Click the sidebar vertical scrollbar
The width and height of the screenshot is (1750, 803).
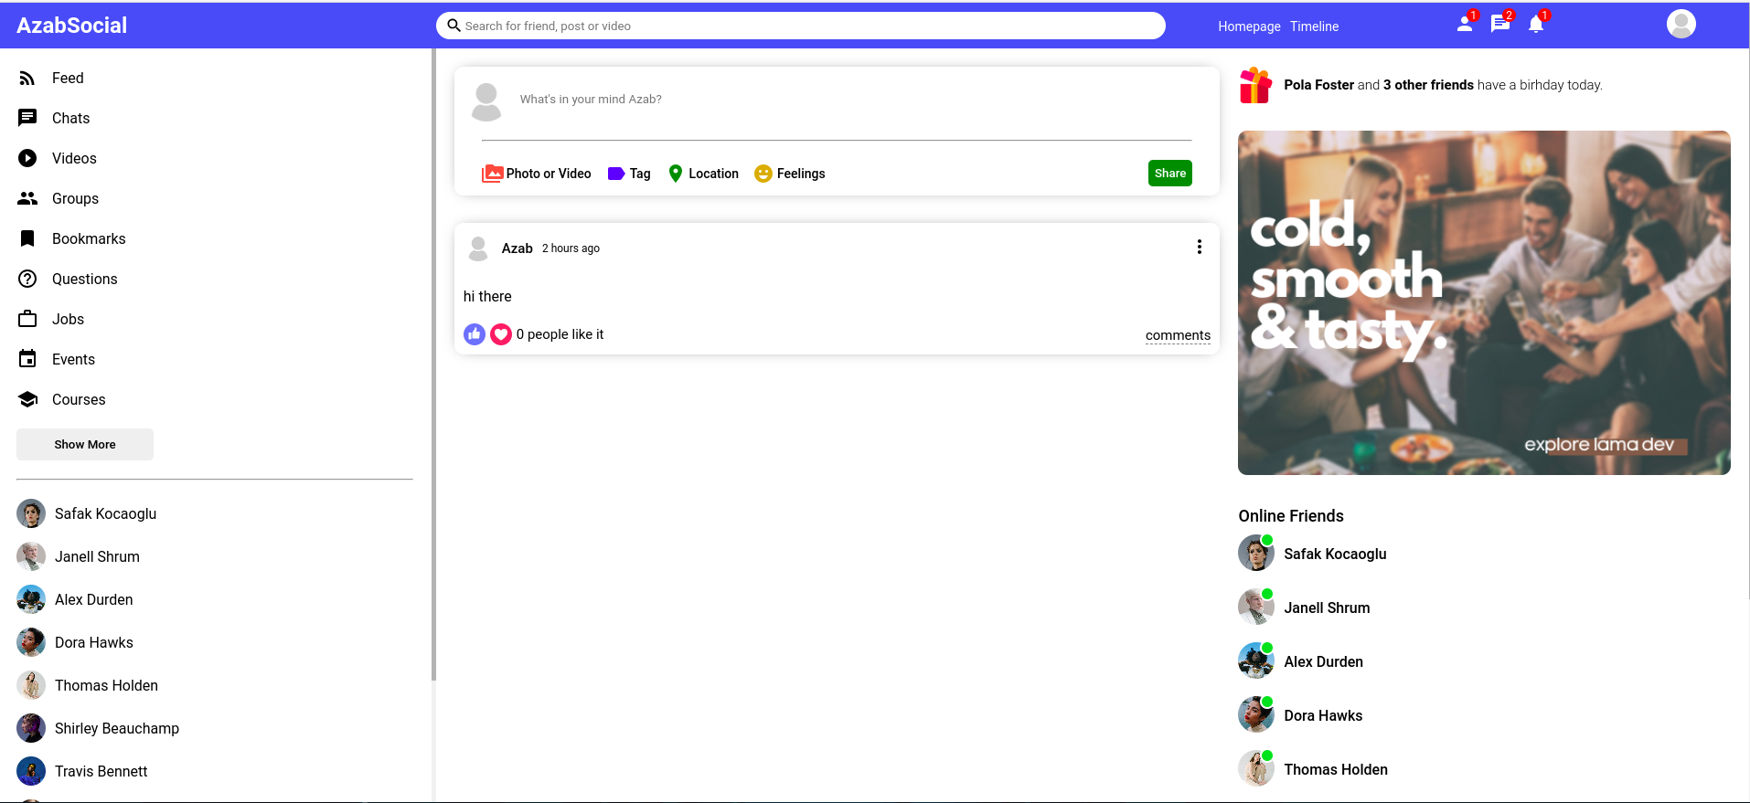tap(433, 365)
